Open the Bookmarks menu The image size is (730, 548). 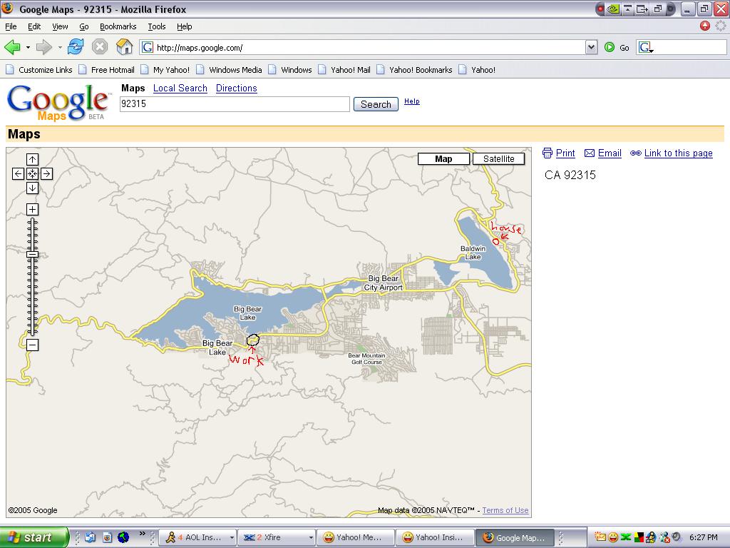pos(118,26)
